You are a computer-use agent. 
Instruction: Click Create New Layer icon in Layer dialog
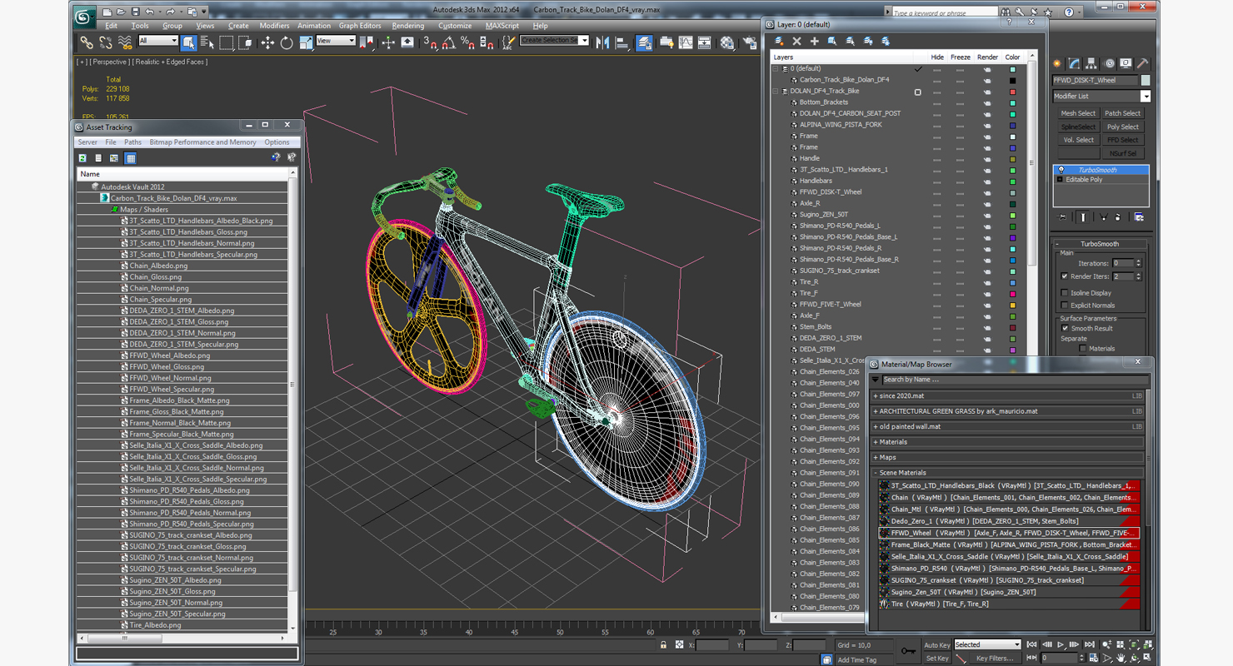[779, 41]
